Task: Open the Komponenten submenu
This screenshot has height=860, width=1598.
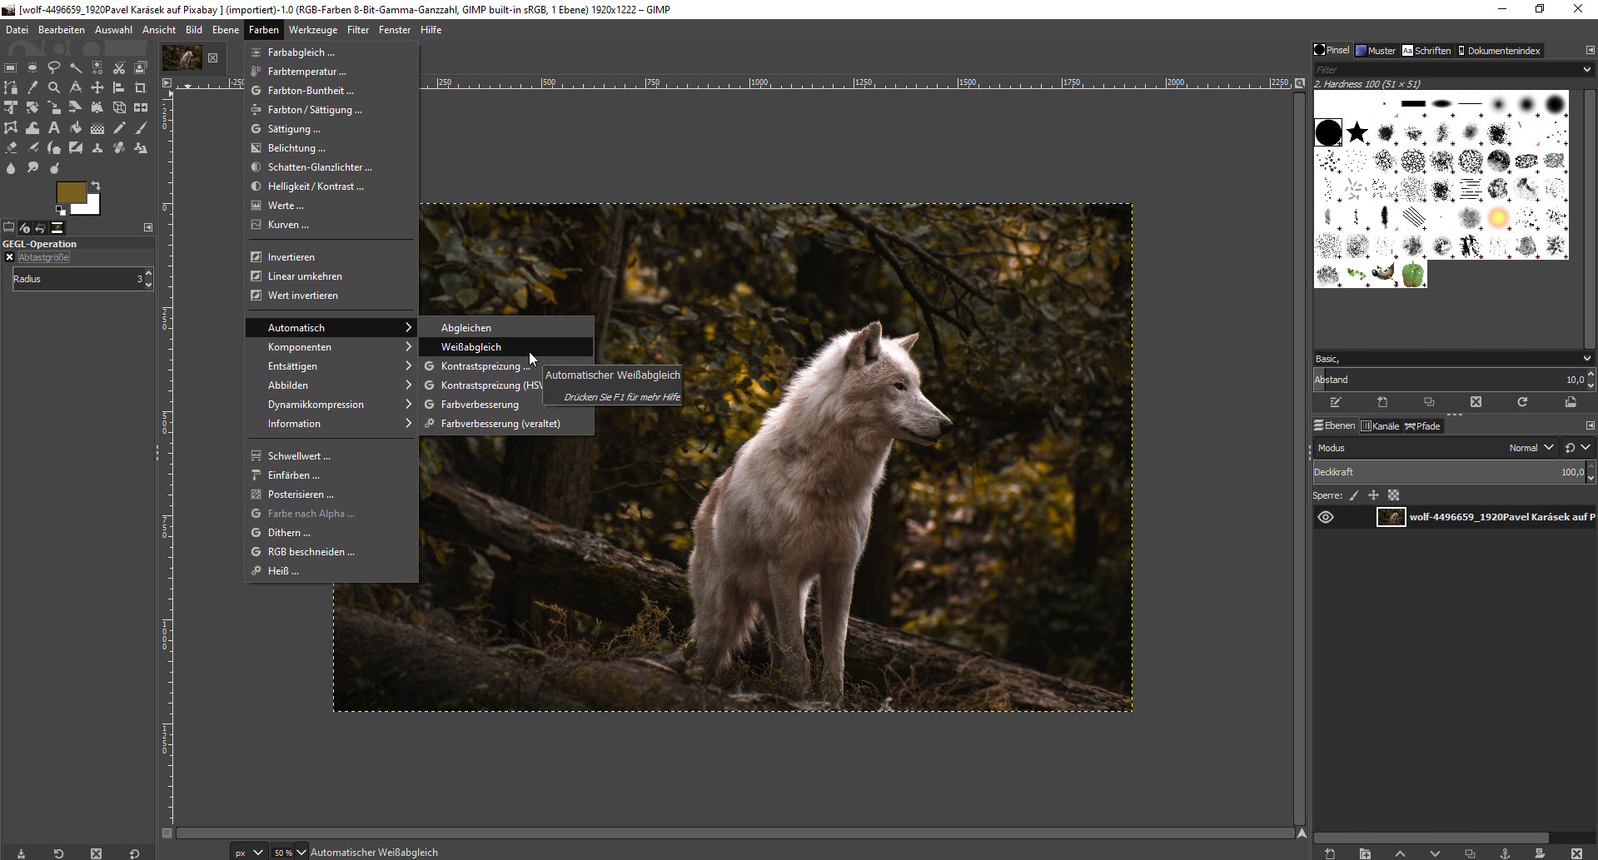Action: point(331,347)
